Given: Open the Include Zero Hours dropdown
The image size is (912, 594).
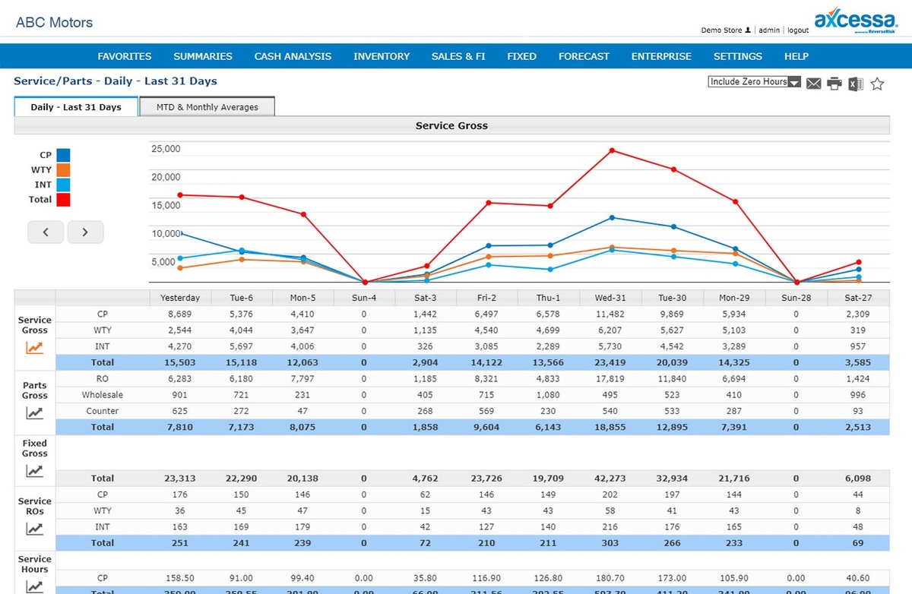Looking at the screenshot, I should tap(754, 82).
